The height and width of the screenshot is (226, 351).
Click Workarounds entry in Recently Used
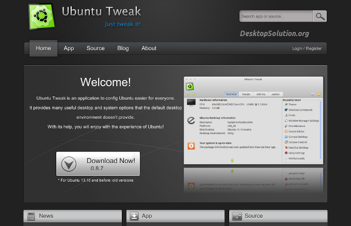pos(295,158)
